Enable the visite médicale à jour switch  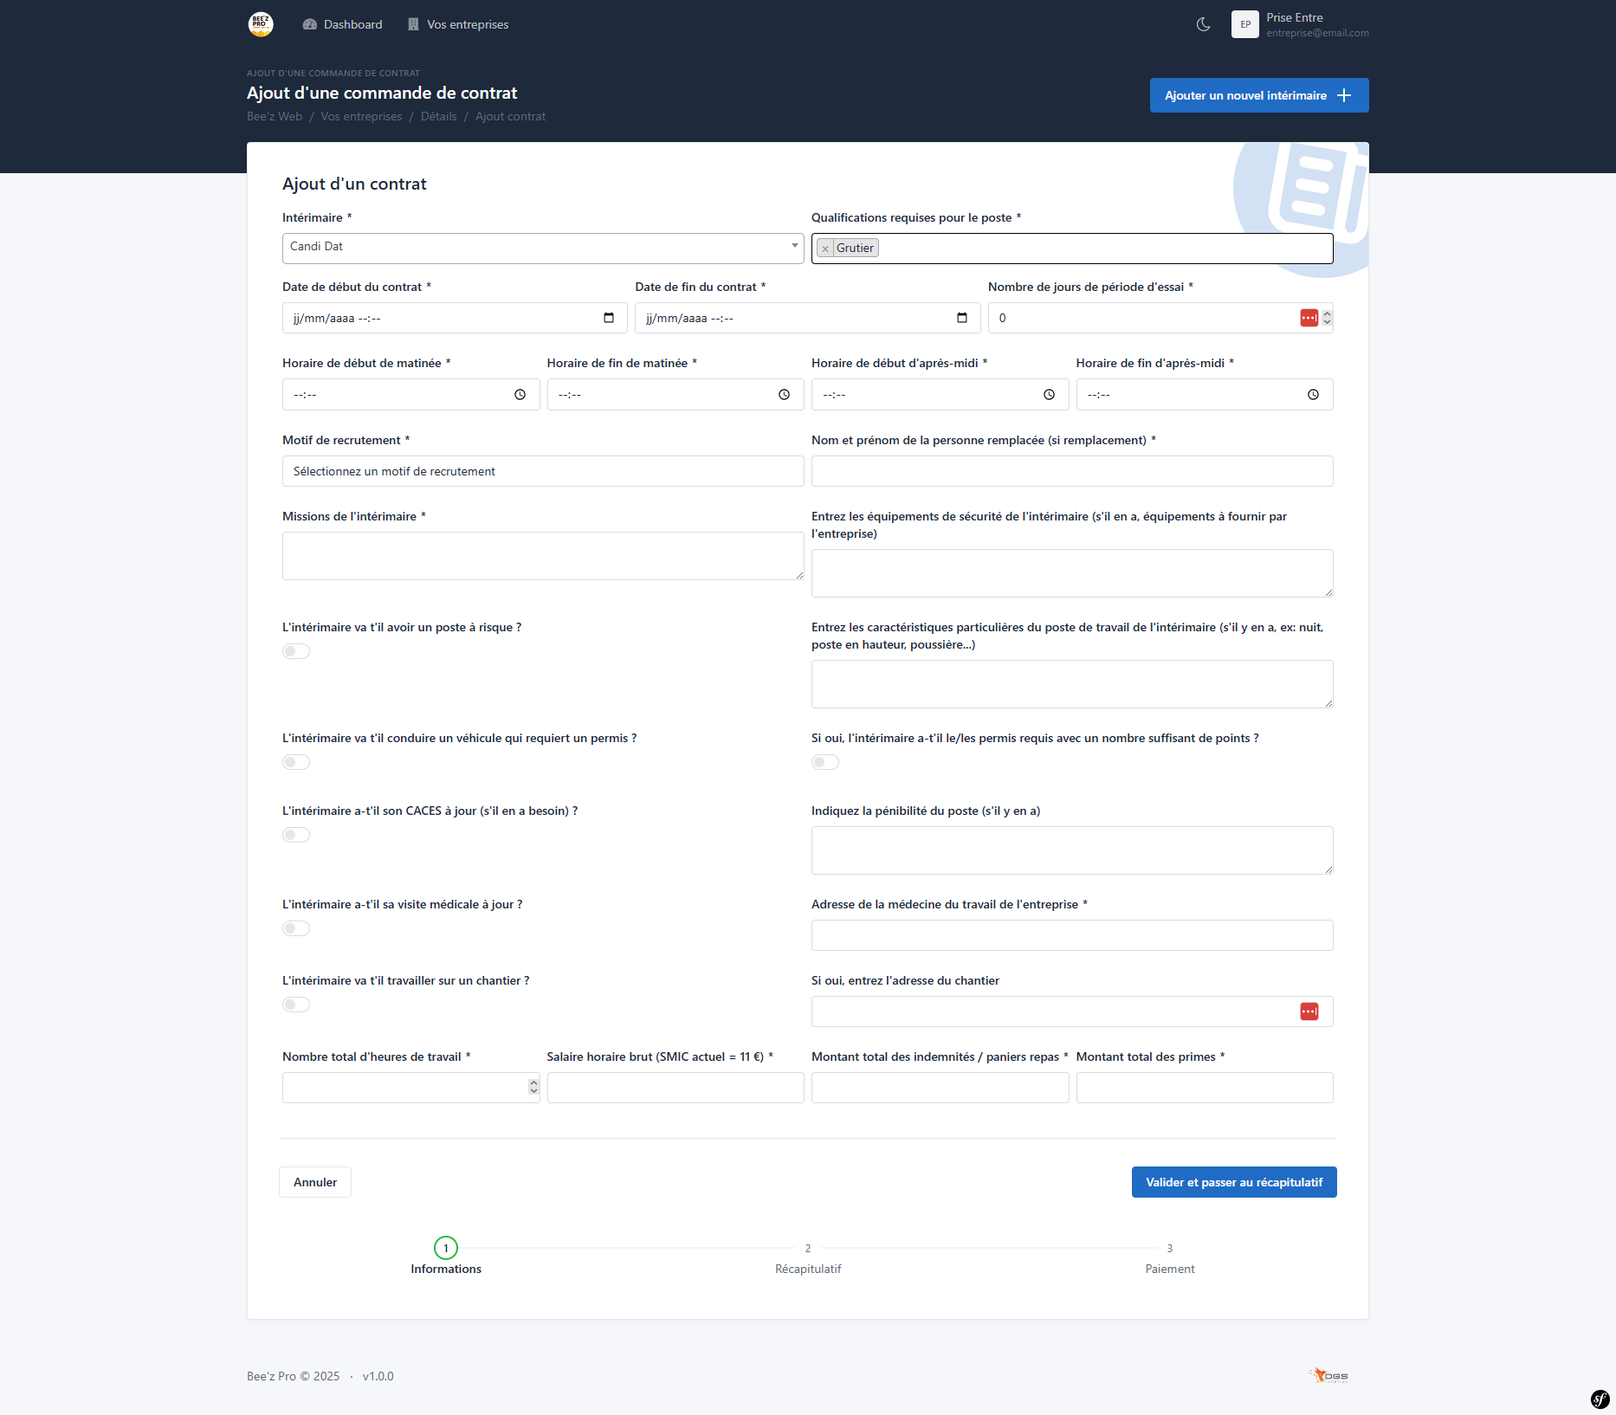296,928
